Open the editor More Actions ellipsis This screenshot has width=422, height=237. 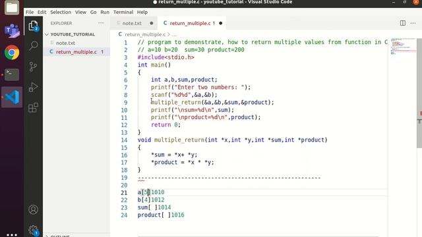(413, 23)
